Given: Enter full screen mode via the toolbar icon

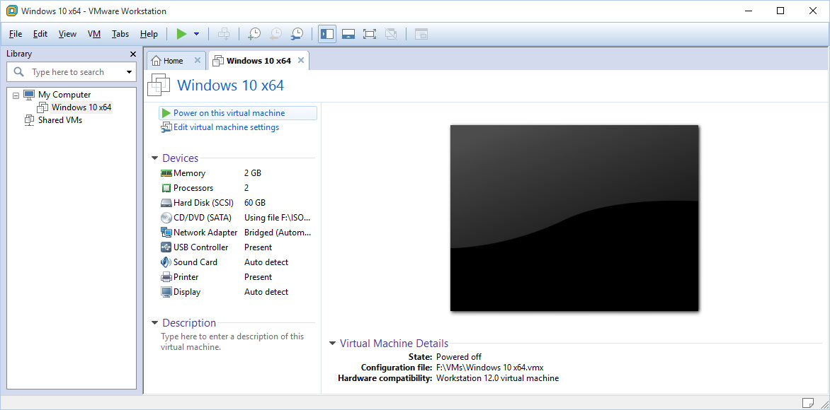Looking at the screenshot, I should click(x=369, y=33).
